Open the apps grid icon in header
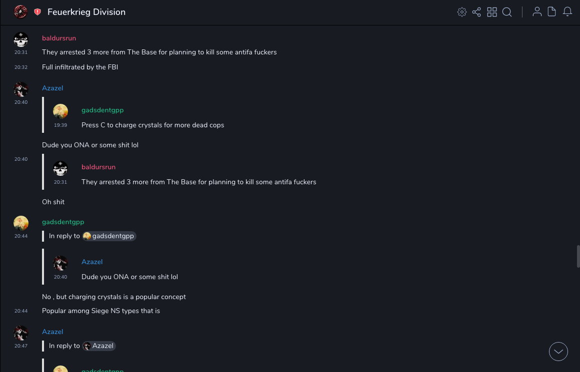This screenshot has height=372, width=580. click(x=492, y=12)
